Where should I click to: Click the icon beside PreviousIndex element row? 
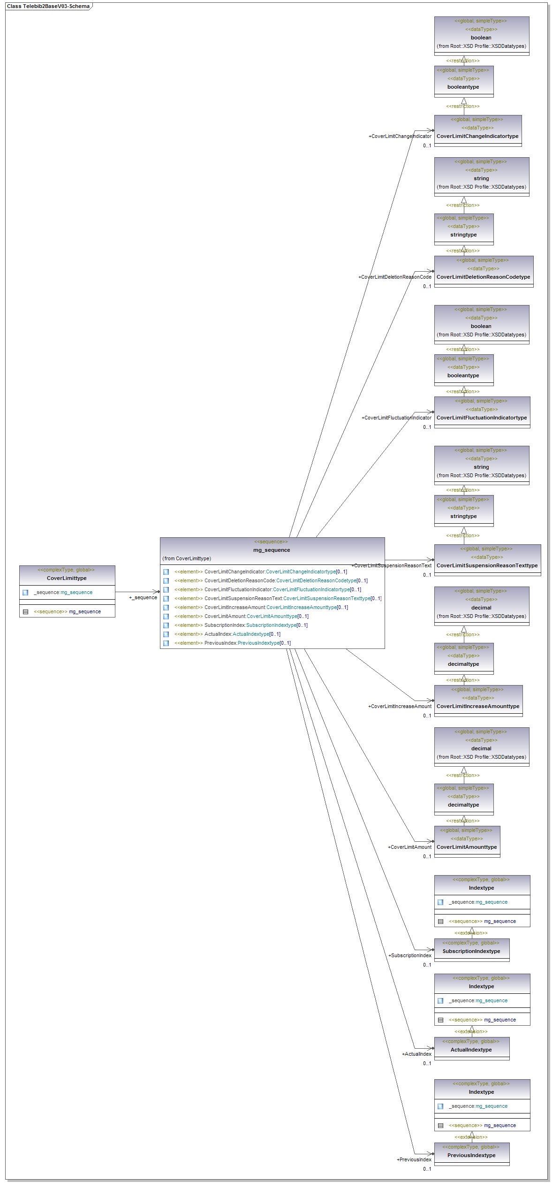[x=166, y=643]
